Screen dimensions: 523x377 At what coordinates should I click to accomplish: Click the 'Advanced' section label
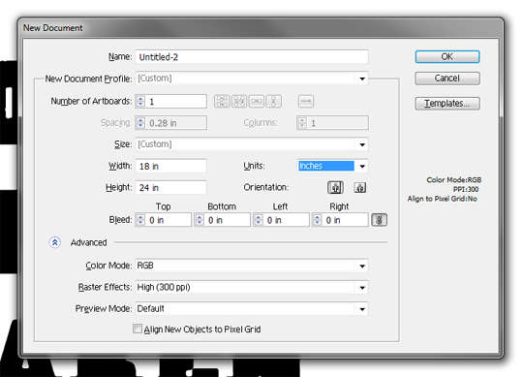pos(89,242)
